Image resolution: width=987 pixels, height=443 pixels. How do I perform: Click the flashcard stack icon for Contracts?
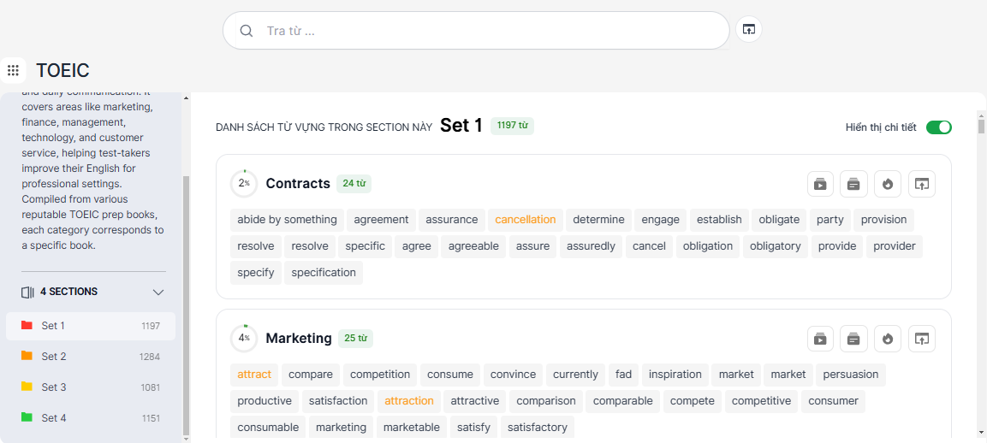(853, 184)
